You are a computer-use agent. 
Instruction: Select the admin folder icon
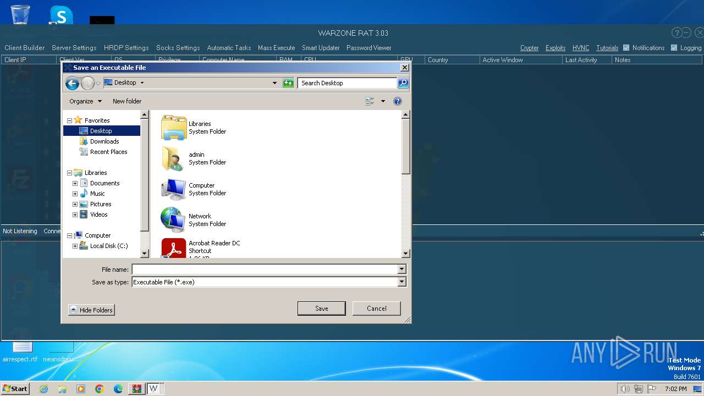coord(173,158)
